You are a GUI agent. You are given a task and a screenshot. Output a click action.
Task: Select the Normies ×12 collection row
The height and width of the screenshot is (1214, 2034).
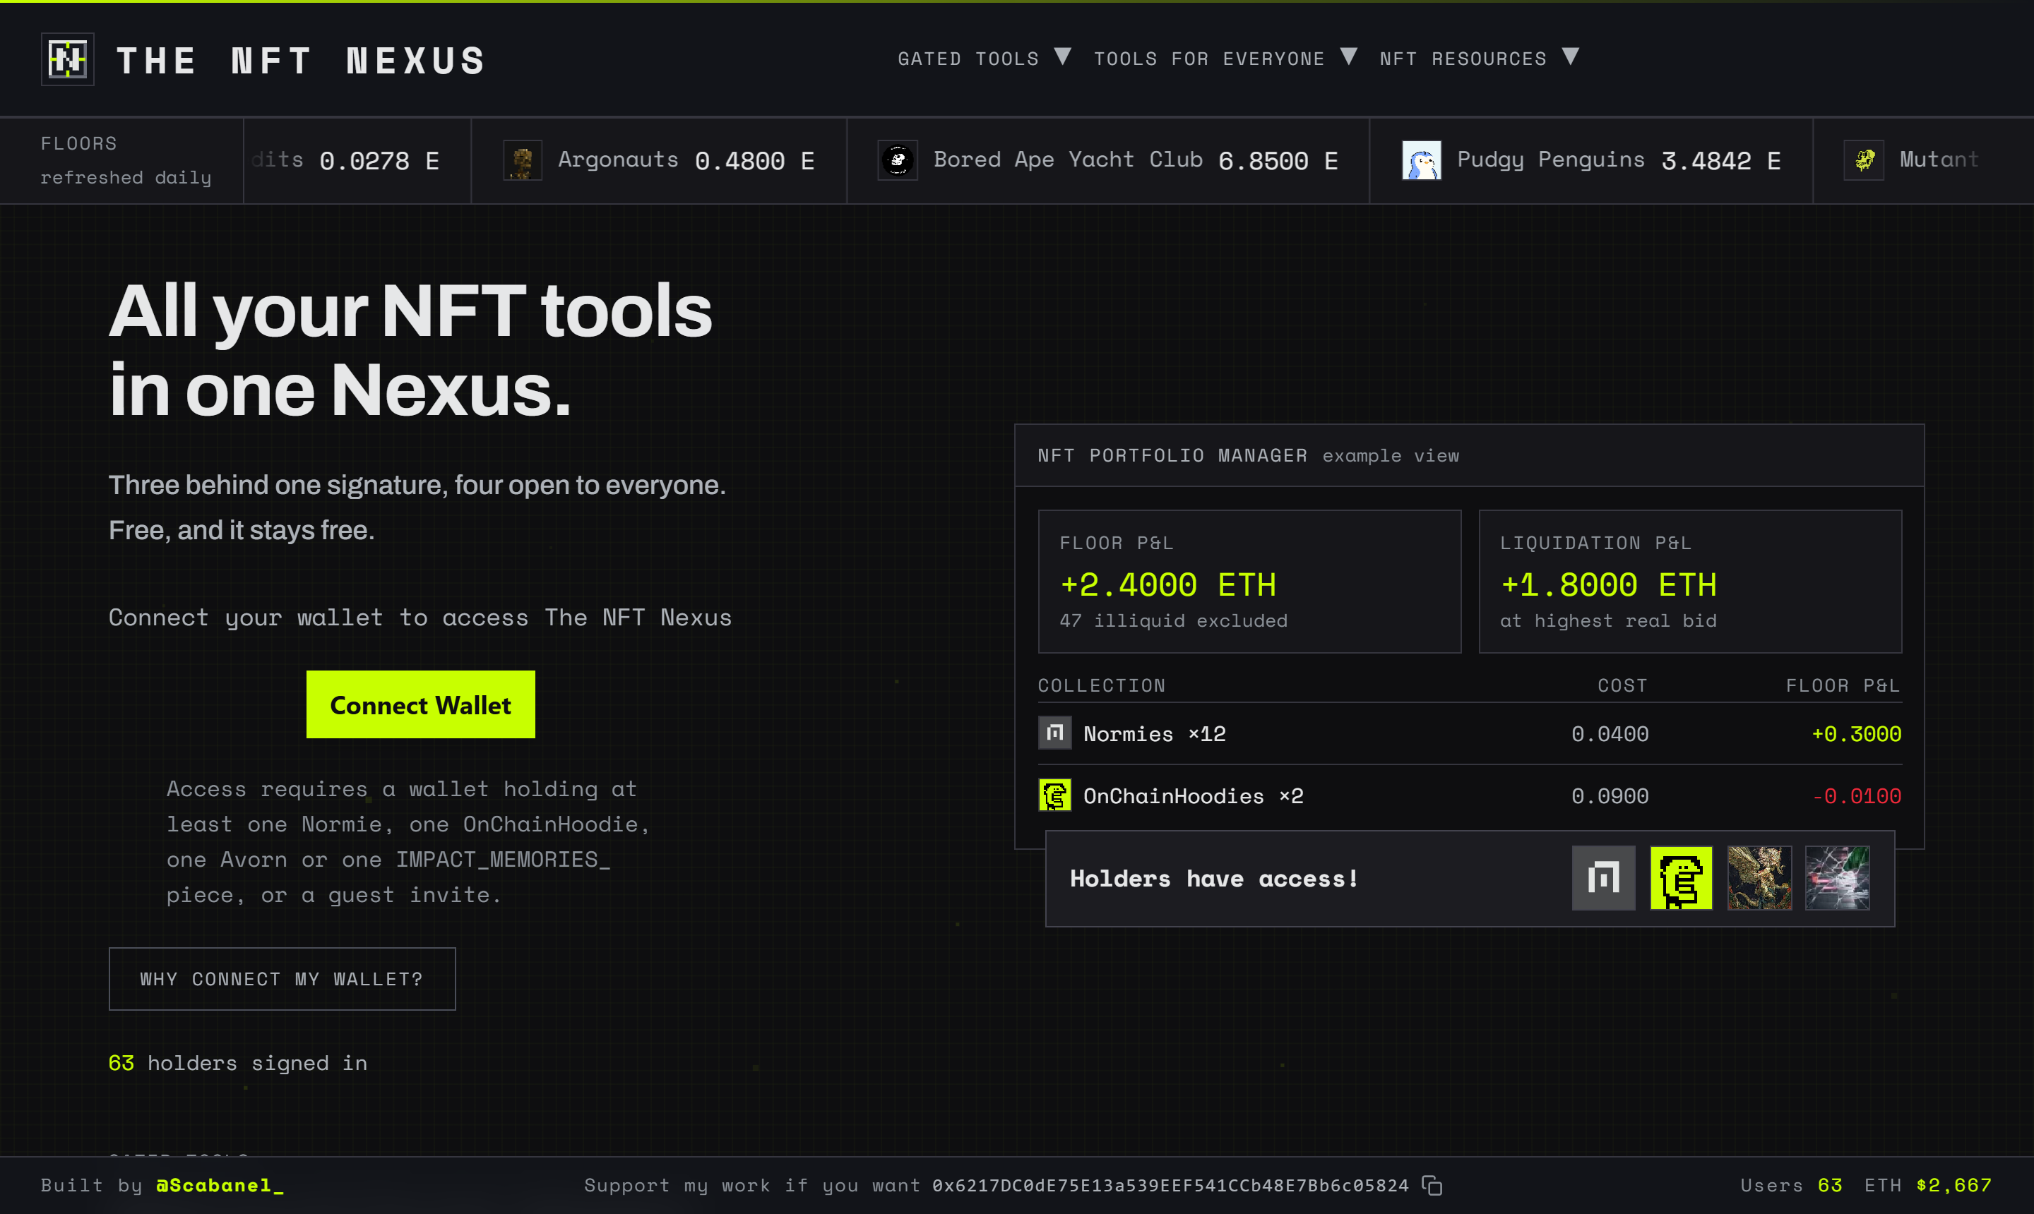[x=1469, y=733]
